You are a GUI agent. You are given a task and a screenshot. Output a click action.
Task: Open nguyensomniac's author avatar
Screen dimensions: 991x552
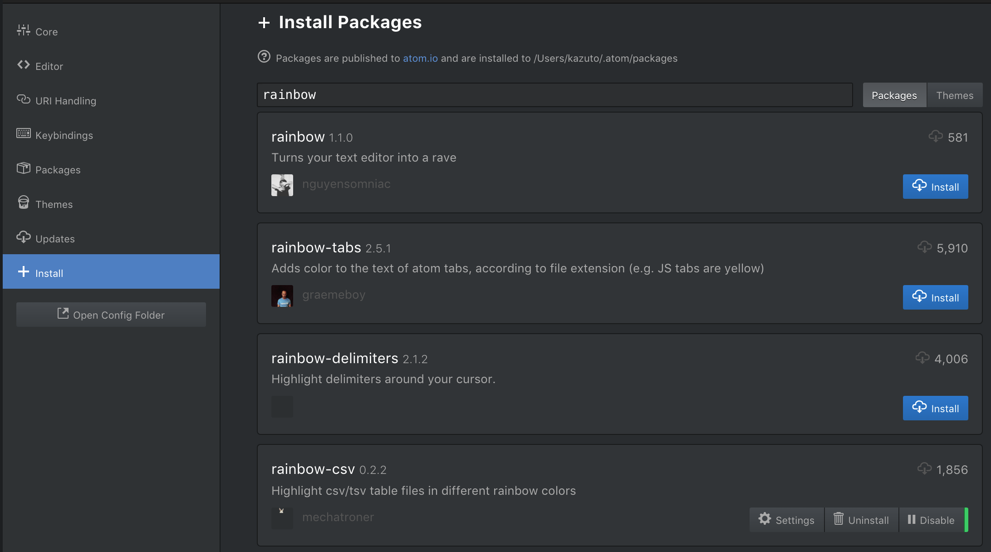282,184
